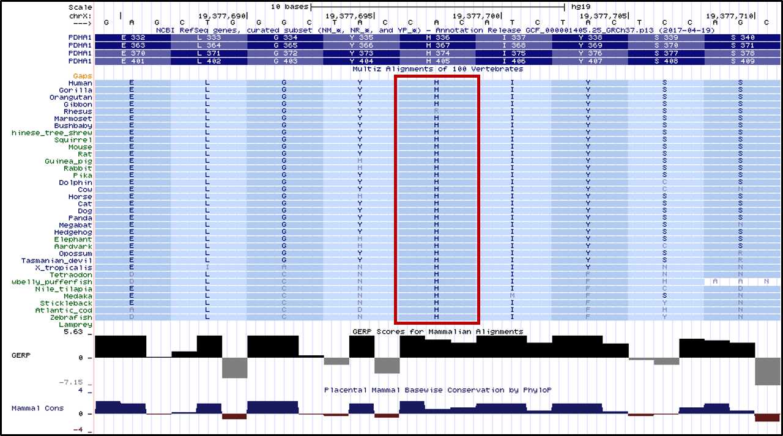Click the Stickleback species label
The width and height of the screenshot is (783, 436).
[x=67, y=303]
